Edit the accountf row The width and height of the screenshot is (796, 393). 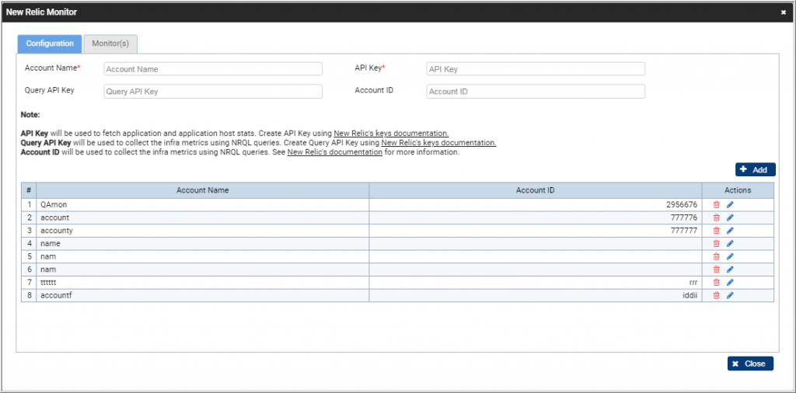pyautogui.click(x=730, y=295)
